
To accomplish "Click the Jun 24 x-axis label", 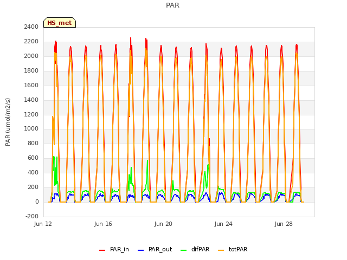I will [x=223, y=224].
